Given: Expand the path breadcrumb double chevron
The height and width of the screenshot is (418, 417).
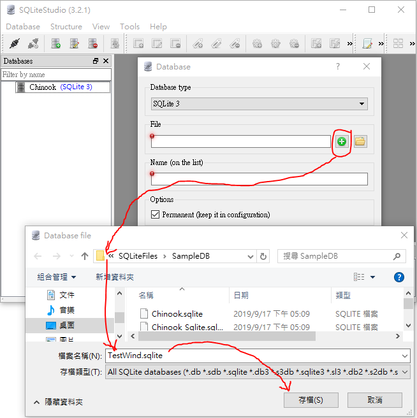Looking at the screenshot, I should coord(111,256).
